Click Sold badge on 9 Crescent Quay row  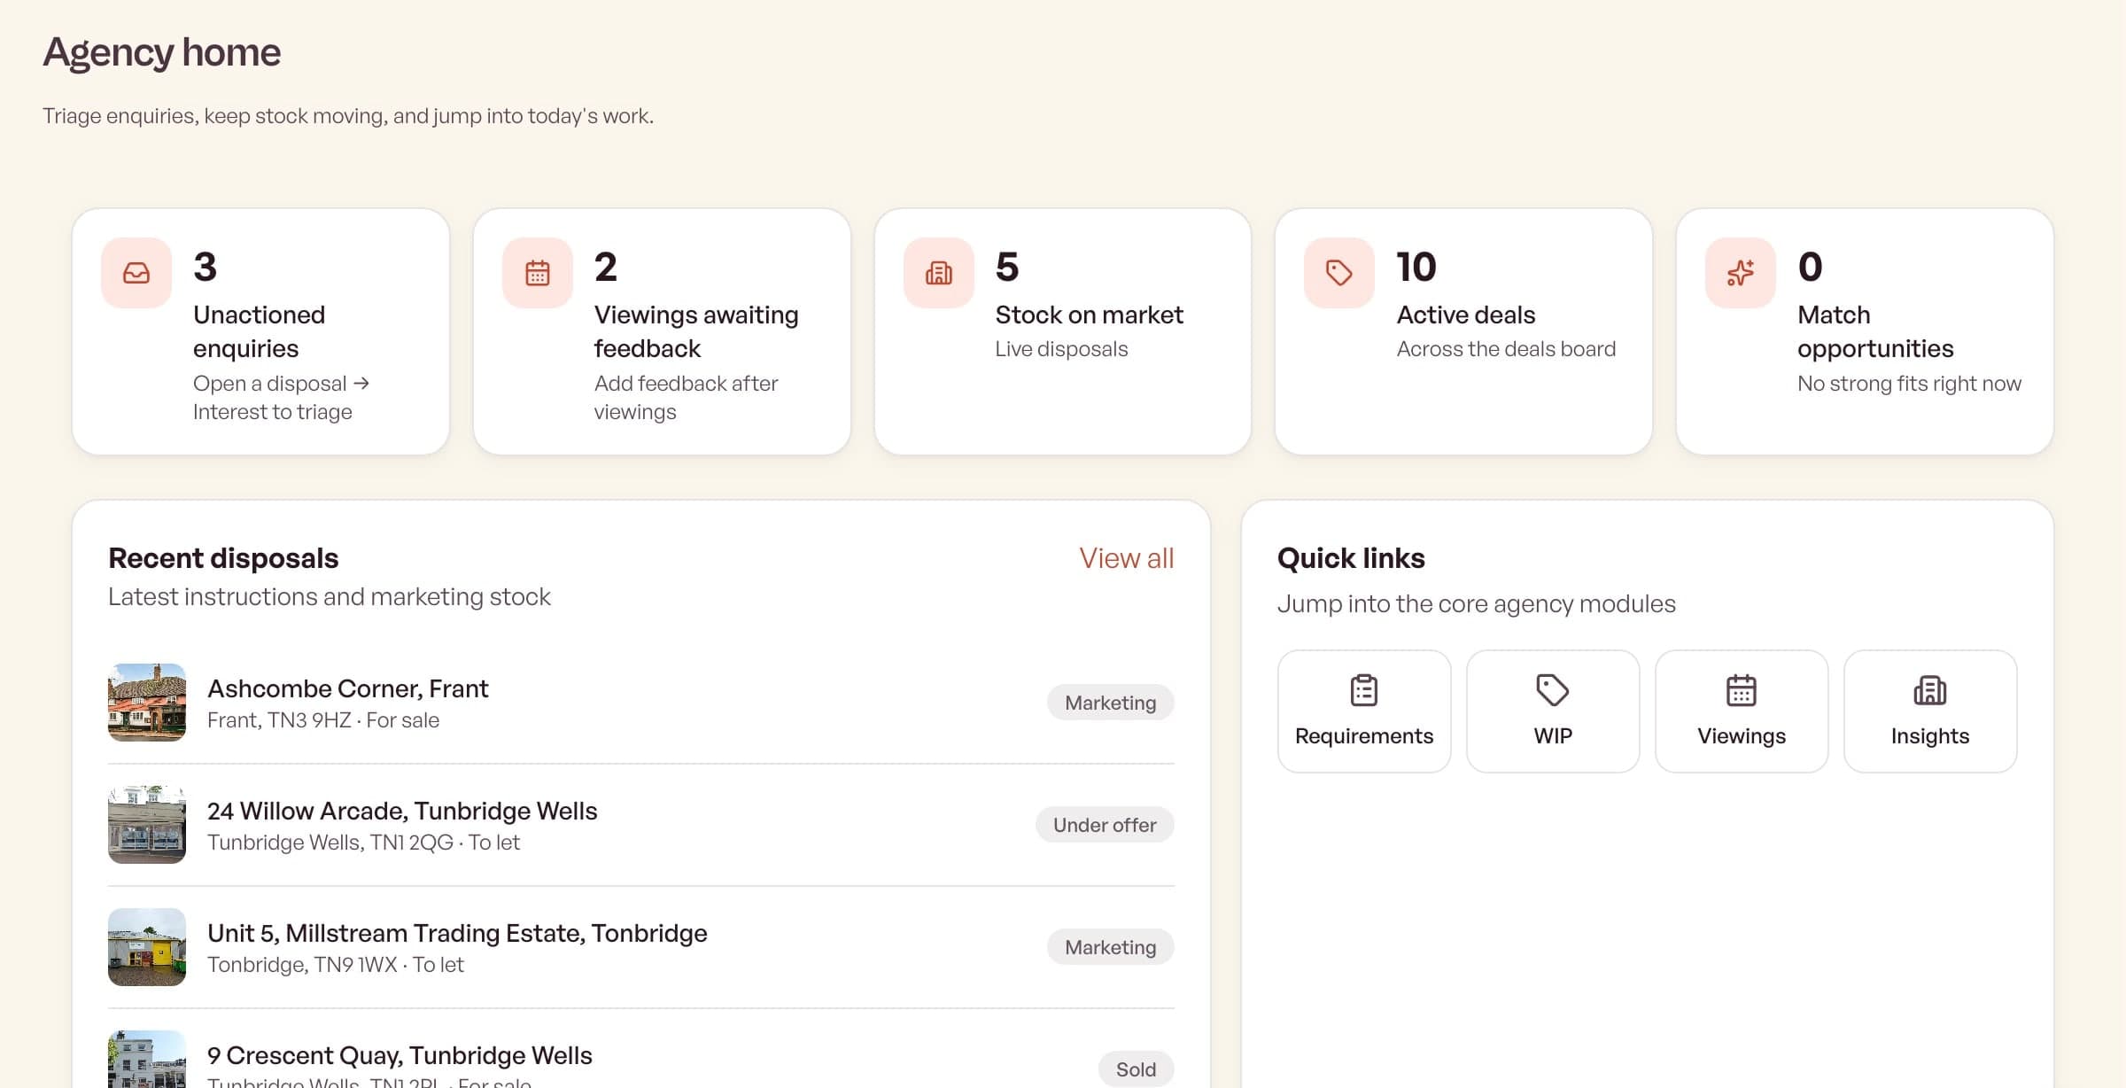click(x=1137, y=1069)
